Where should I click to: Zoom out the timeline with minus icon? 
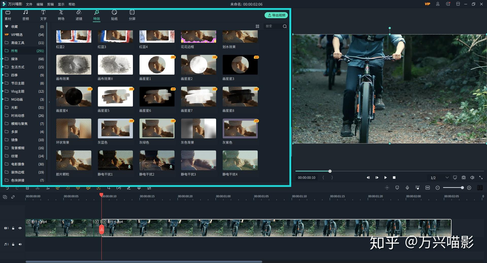438,188
